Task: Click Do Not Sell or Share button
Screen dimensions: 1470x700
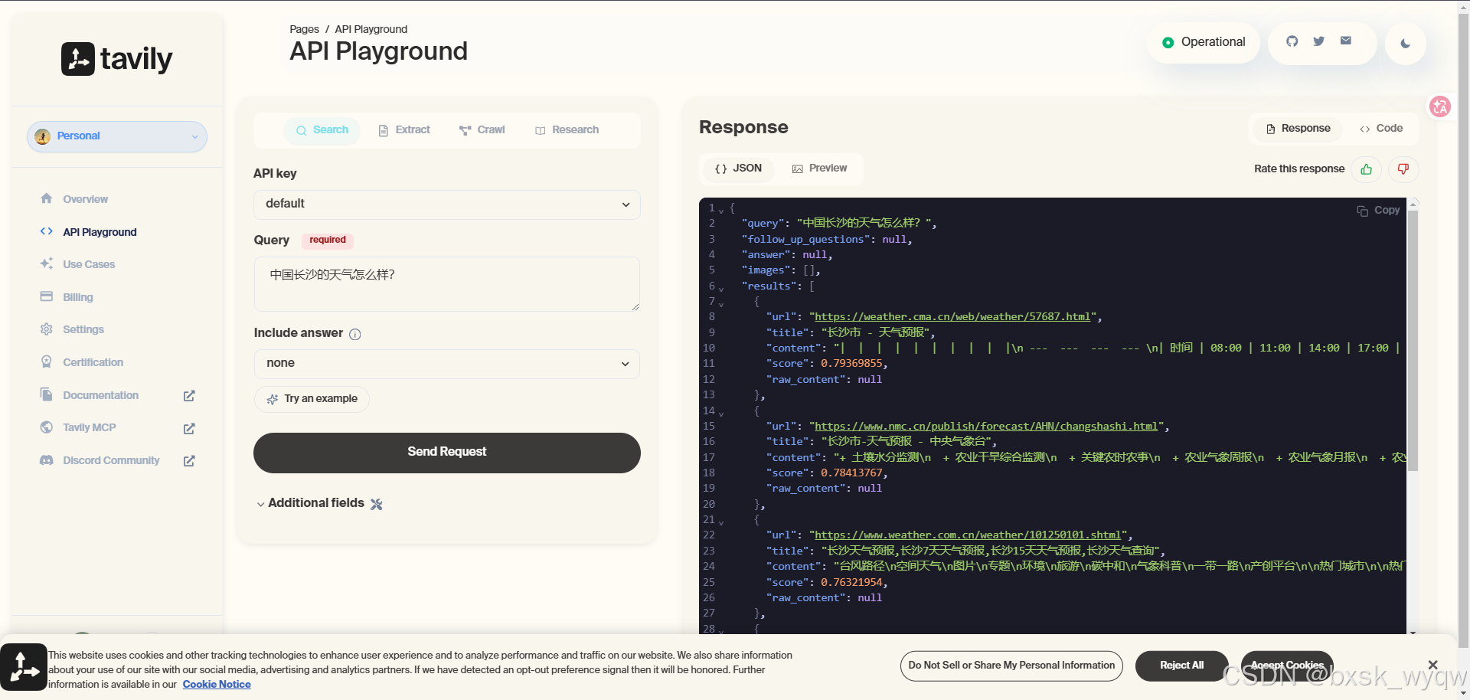Action: [x=1011, y=666]
